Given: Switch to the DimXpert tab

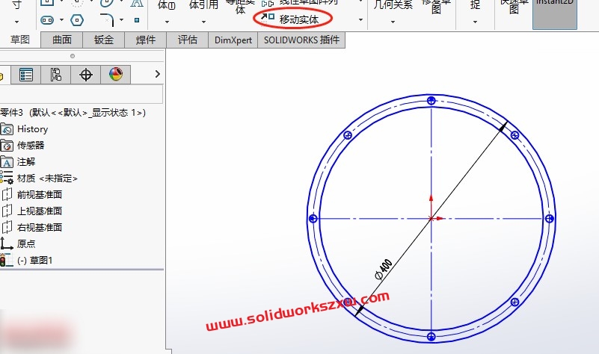Looking at the screenshot, I should tap(233, 40).
